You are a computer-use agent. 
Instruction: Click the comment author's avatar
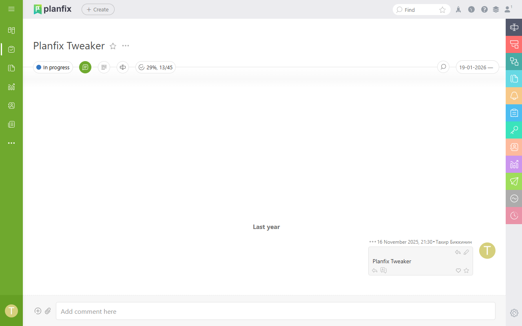(x=487, y=251)
